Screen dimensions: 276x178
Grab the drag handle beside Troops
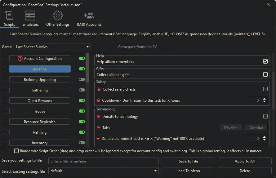point(5,111)
